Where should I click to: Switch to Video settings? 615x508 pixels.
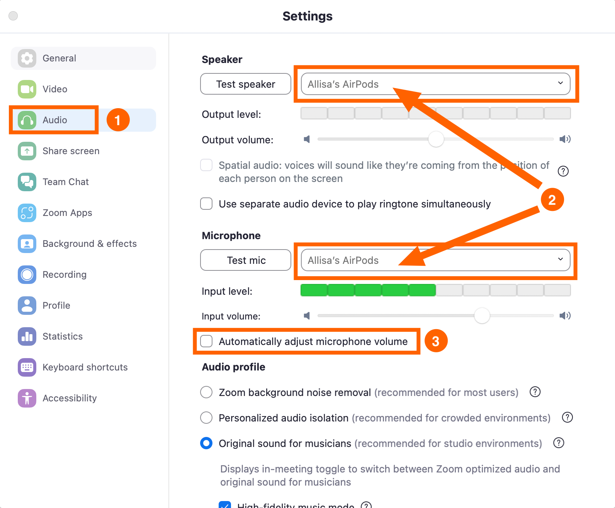coord(83,89)
